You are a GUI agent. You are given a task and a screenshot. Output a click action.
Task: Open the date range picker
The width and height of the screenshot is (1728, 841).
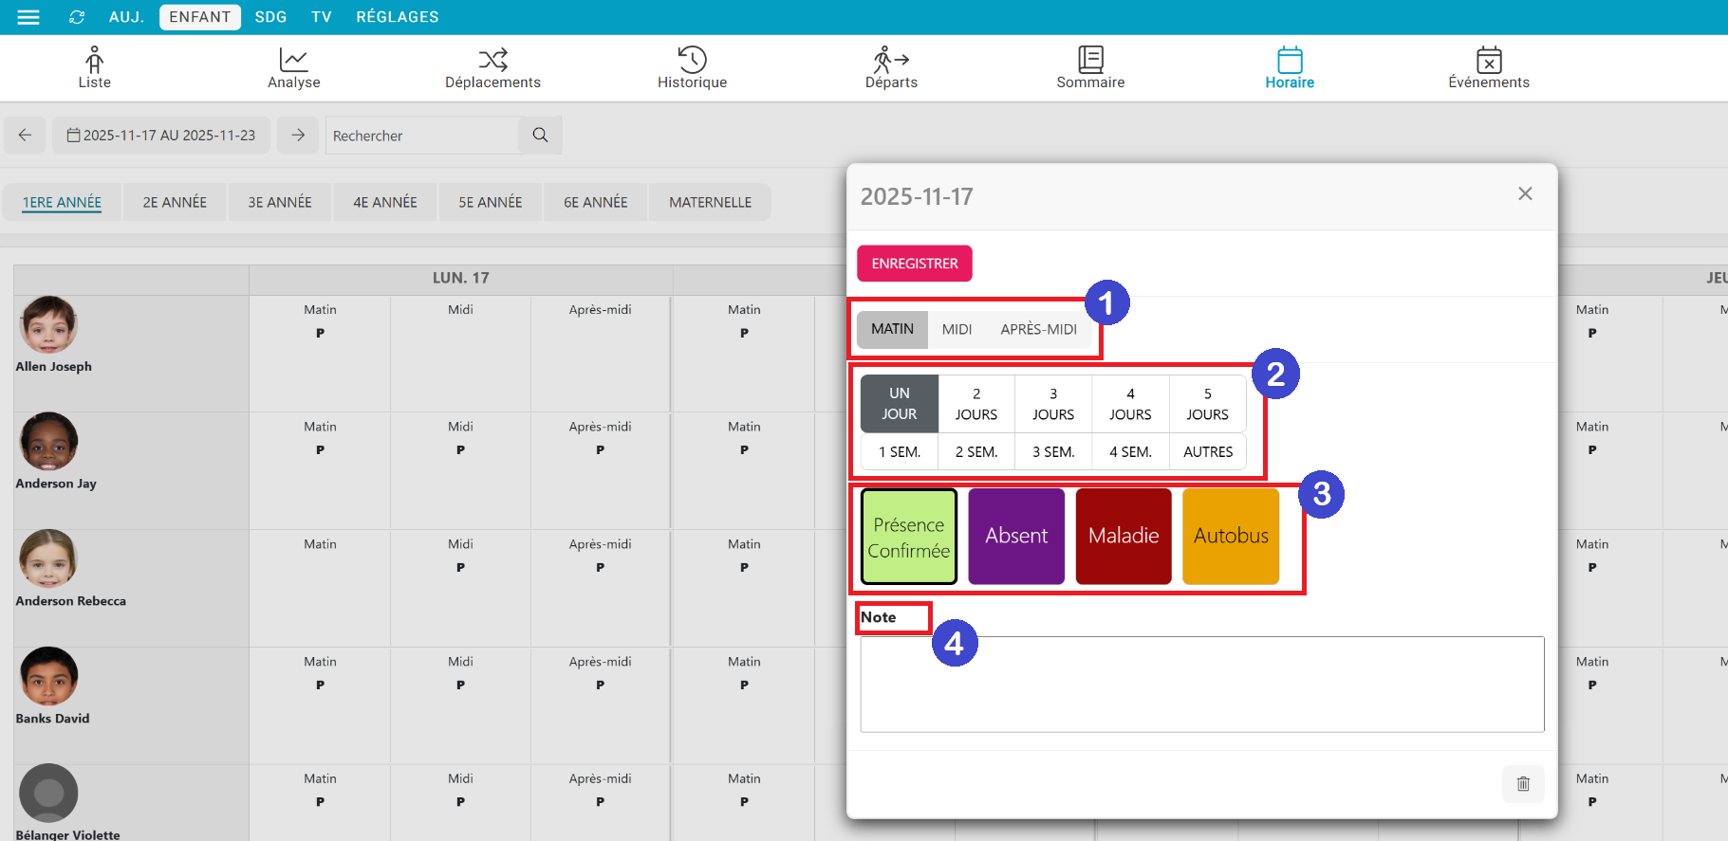point(161,136)
